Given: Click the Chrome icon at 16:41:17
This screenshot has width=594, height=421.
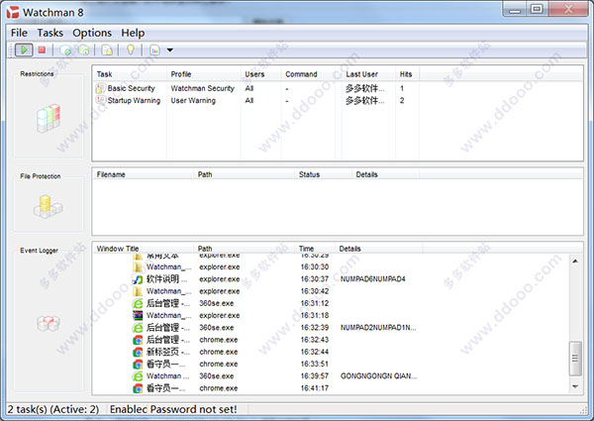Looking at the screenshot, I should pos(138,388).
